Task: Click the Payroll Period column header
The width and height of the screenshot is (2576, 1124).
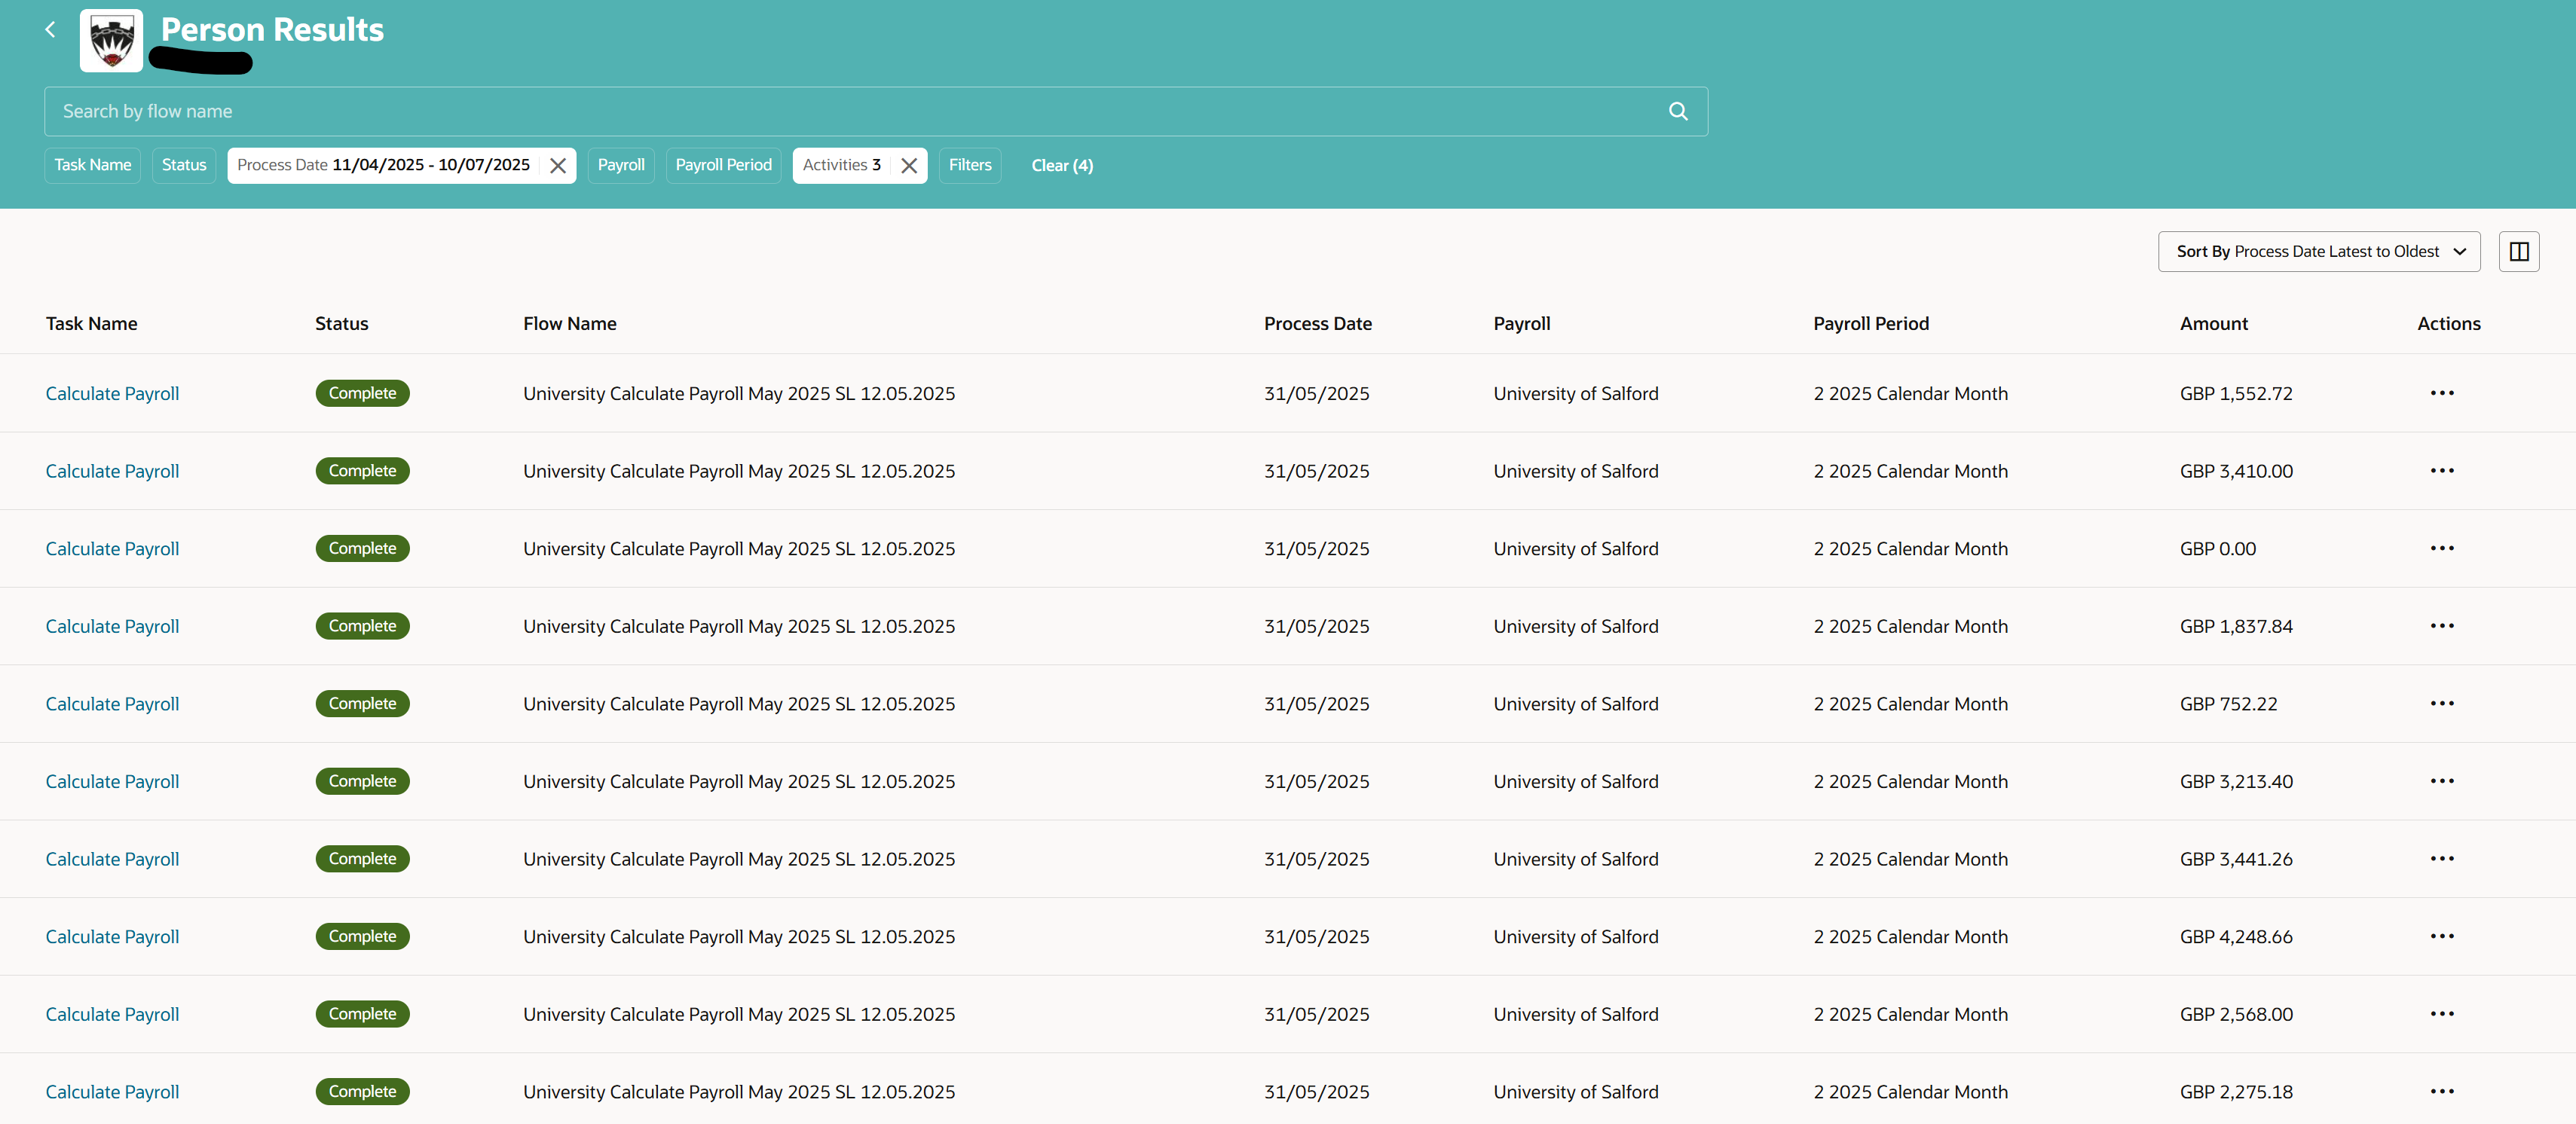Action: coord(1870,324)
